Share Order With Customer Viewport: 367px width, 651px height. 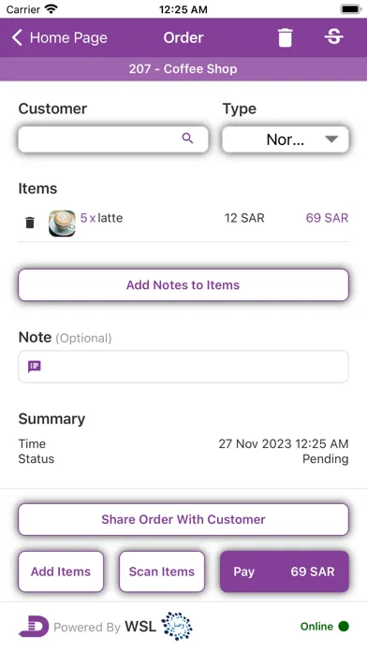click(183, 519)
